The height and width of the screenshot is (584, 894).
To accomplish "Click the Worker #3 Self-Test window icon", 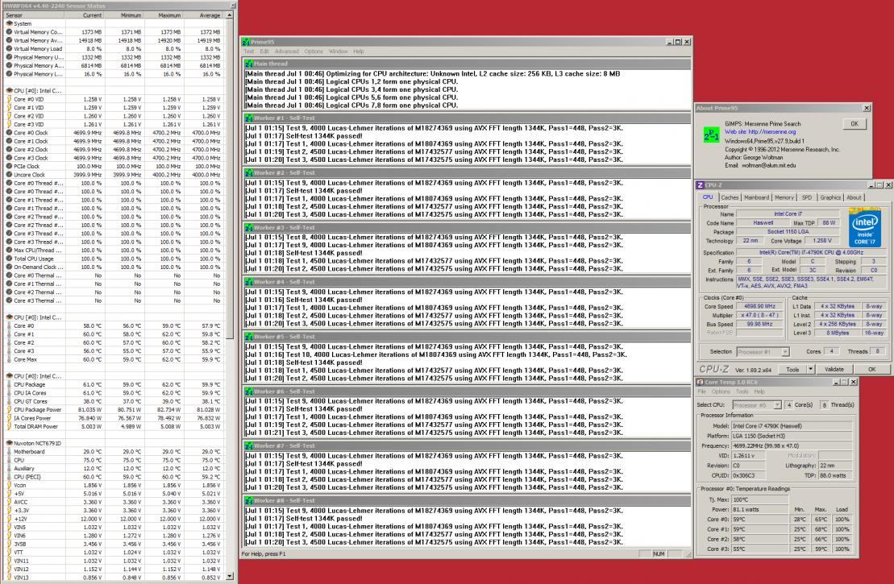I will tap(249, 227).
